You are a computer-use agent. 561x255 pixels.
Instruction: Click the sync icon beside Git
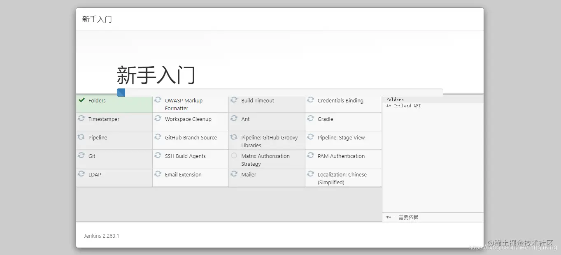click(x=81, y=155)
